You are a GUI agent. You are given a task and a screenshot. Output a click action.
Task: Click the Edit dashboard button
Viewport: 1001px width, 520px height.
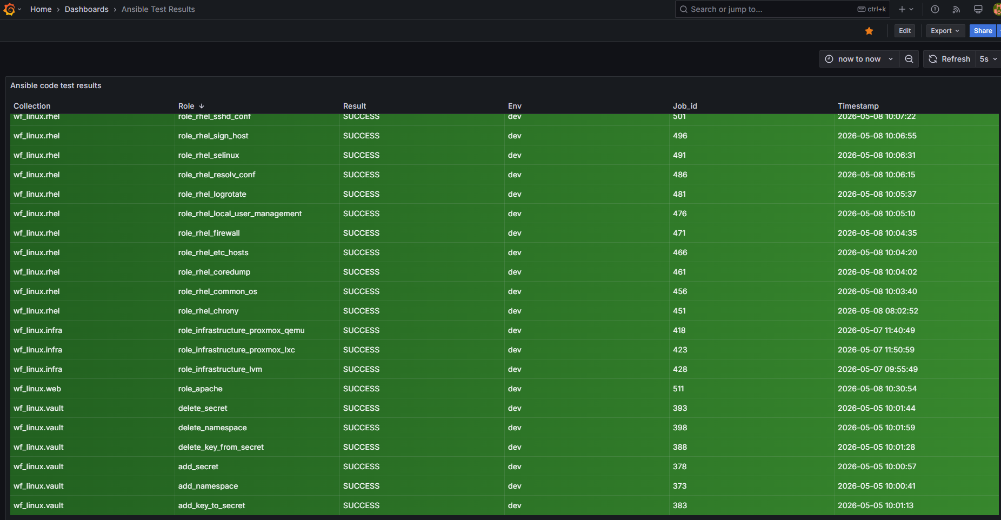pyautogui.click(x=905, y=31)
